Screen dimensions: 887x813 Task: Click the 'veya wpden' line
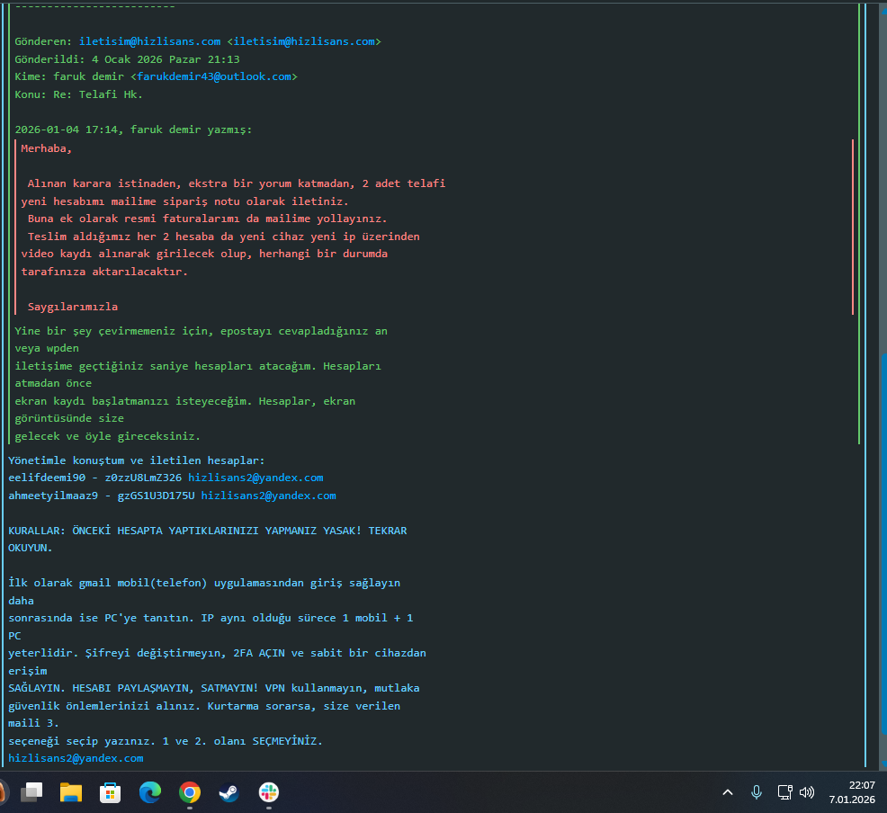coord(47,348)
